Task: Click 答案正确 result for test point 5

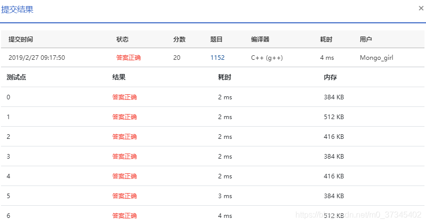Action: click(x=125, y=196)
